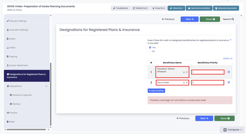
Task: Delete beneficiary row 1
Action: click(x=229, y=72)
